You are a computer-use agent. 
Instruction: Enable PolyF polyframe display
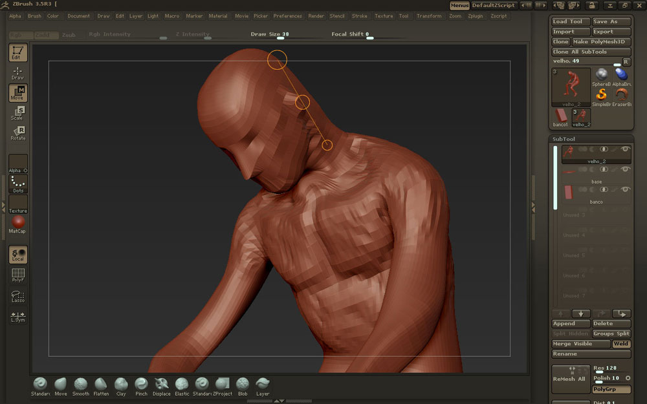tap(17, 275)
